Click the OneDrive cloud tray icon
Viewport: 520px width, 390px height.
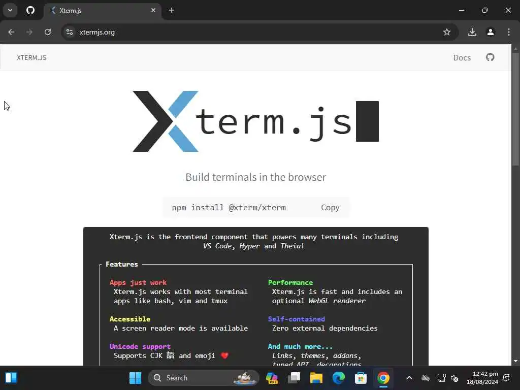click(426, 378)
